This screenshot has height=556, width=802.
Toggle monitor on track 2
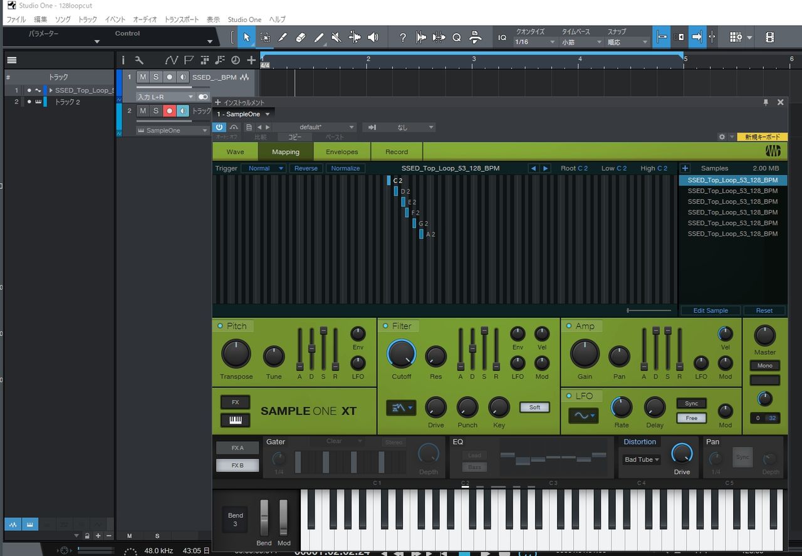click(182, 111)
